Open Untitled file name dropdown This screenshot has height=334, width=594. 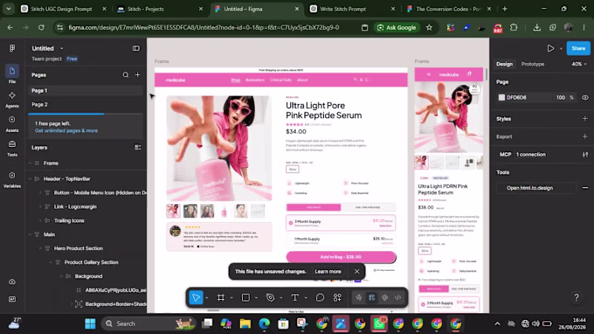62,48
